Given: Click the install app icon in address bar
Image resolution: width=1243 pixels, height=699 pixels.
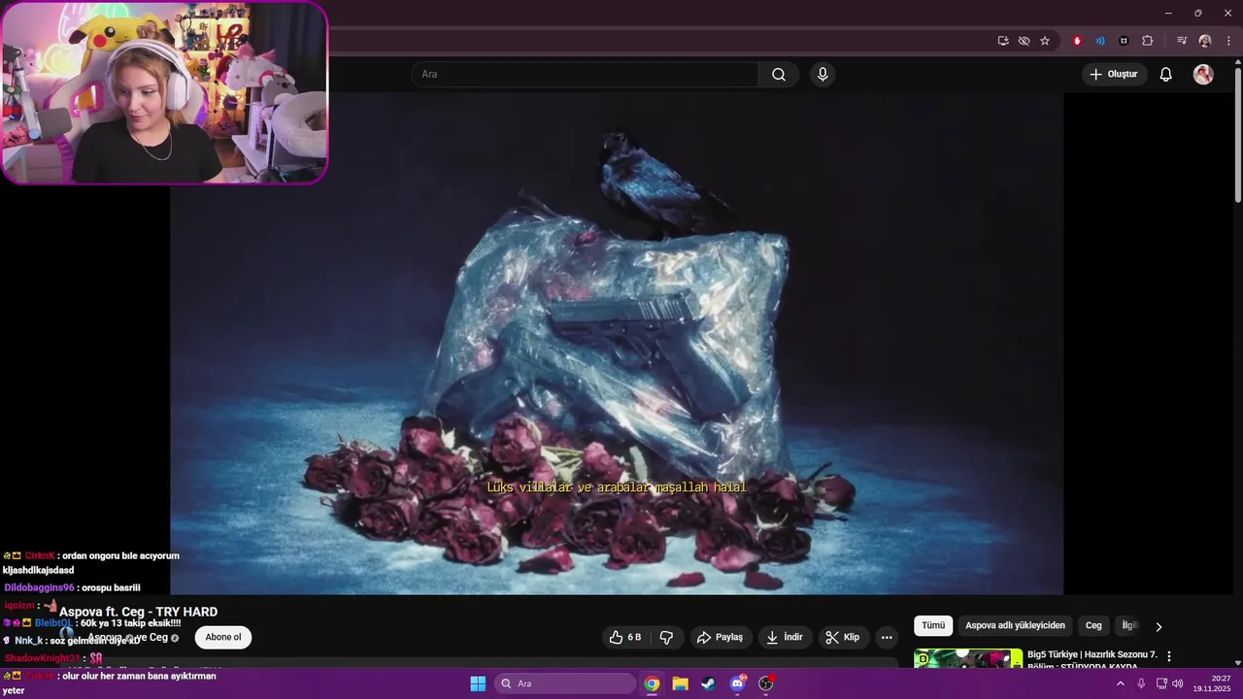Looking at the screenshot, I should tap(1003, 41).
